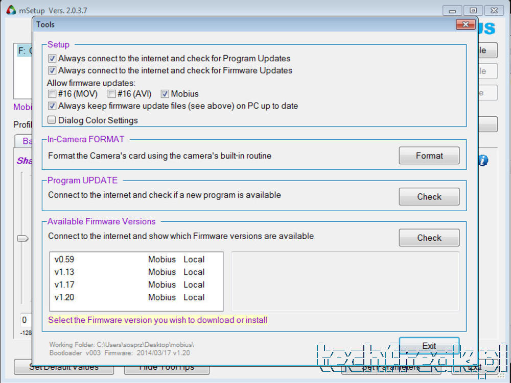Click Format to format the camera's card
Screen dimensions: 511x383
429,156
